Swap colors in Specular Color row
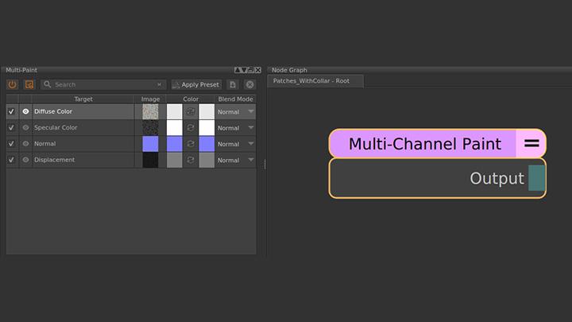Screen dimensions: 572x322 click(191, 128)
